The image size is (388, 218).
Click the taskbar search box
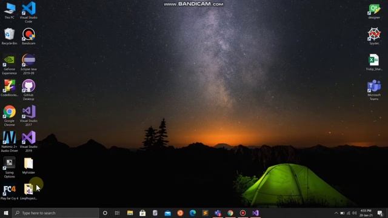55,213
